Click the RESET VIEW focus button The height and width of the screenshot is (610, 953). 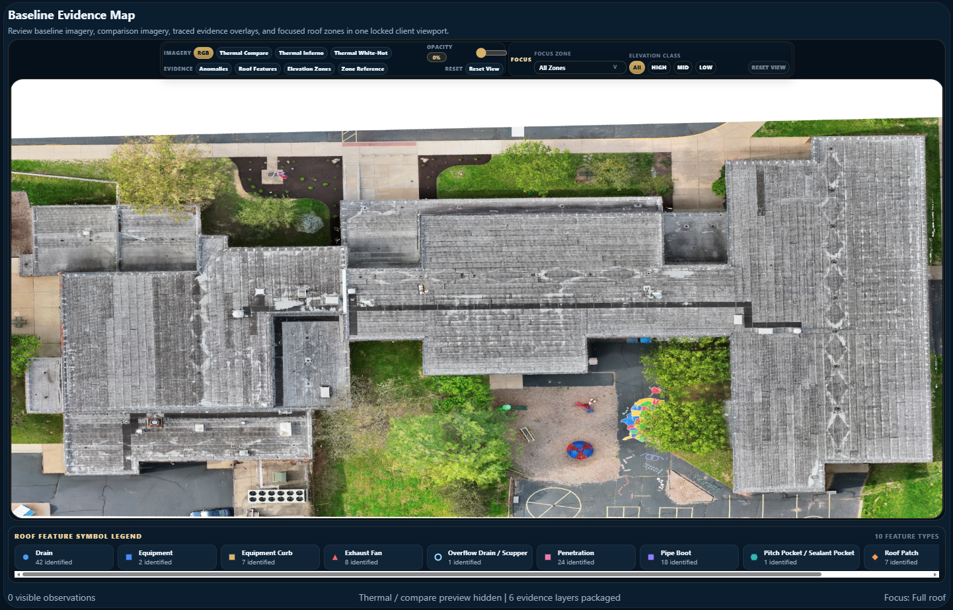pyautogui.click(x=769, y=67)
